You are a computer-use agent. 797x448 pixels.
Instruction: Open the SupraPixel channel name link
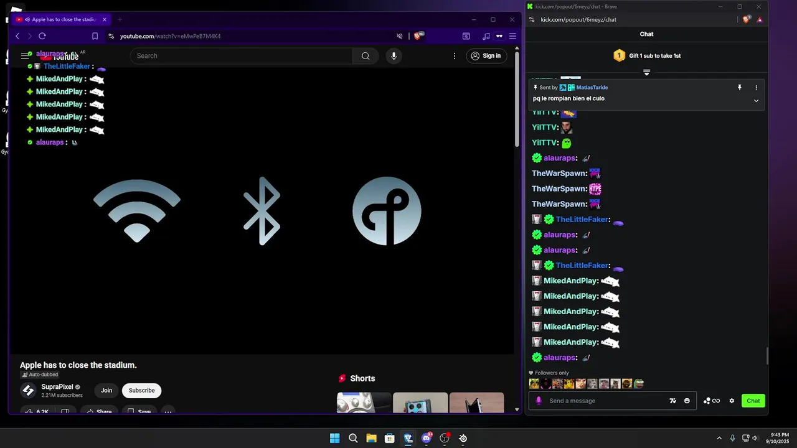pyautogui.click(x=57, y=386)
